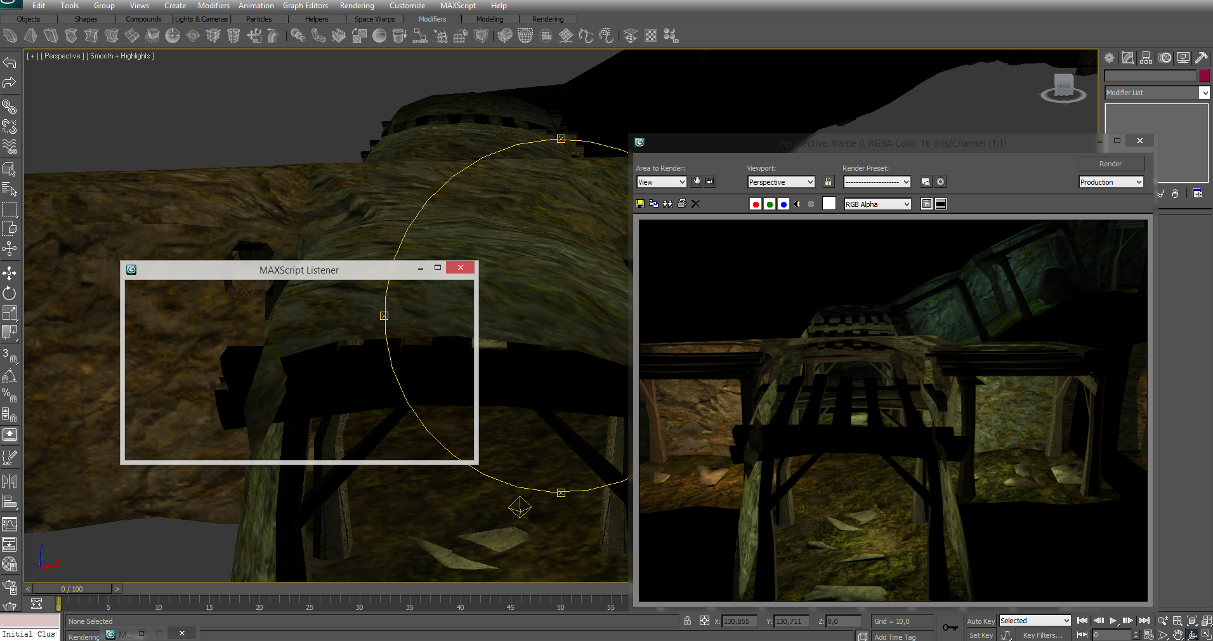Toggle the viewport lock in render window
Image resolution: width=1213 pixels, height=641 pixels.
828,182
